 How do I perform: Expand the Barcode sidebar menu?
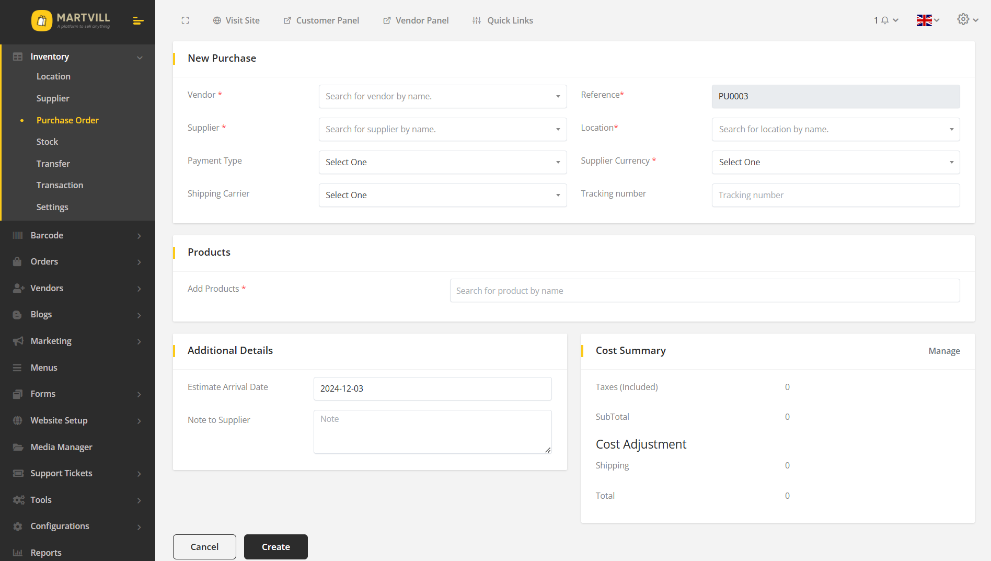77,235
